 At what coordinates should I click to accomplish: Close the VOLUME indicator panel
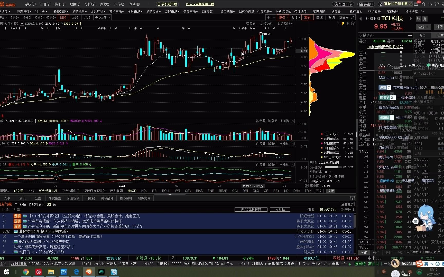click(293, 121)
